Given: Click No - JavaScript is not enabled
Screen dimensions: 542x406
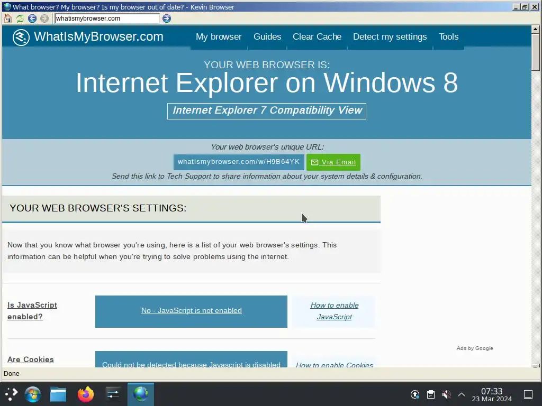Looking at the screenshot, I should [191, 311].
